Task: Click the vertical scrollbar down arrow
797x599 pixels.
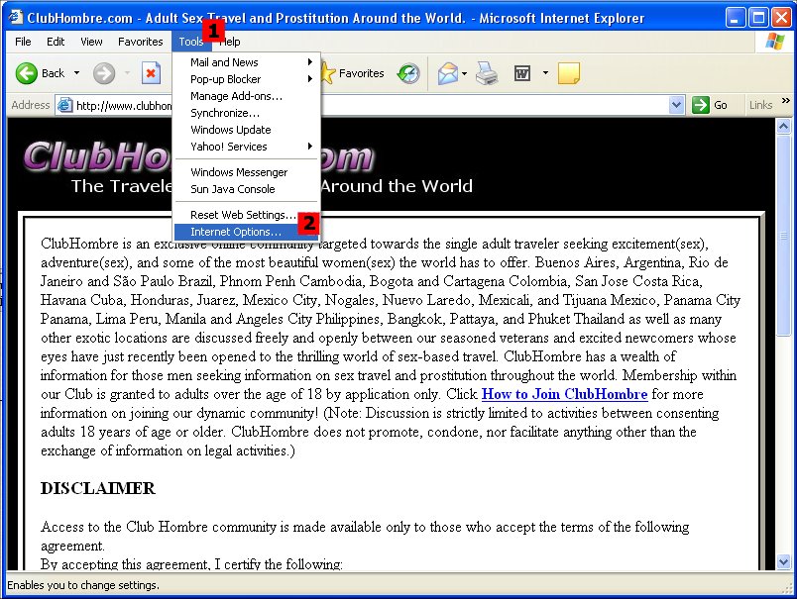Action: 783,561
